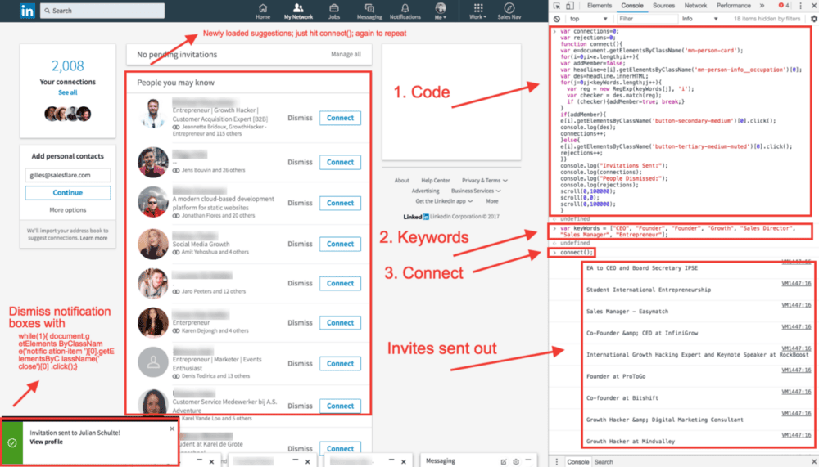
Task: Open the Help Center footer link
Action: coord(436,181)
